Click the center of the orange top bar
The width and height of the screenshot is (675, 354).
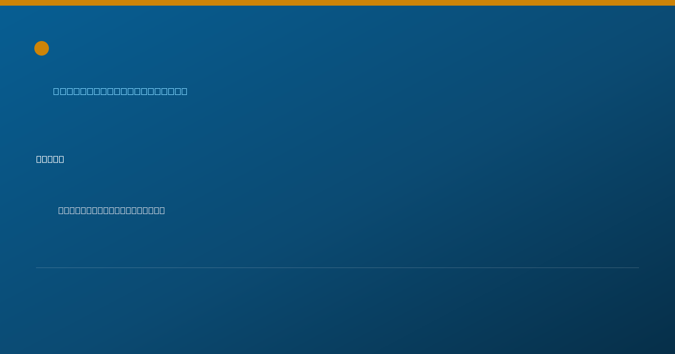[x=337, y=3]
